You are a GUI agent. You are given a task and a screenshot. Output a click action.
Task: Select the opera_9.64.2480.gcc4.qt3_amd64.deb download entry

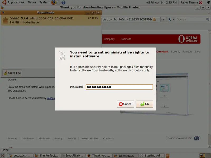(51, 20)
